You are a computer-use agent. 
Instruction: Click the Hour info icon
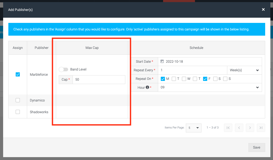[x=147, y=87]
